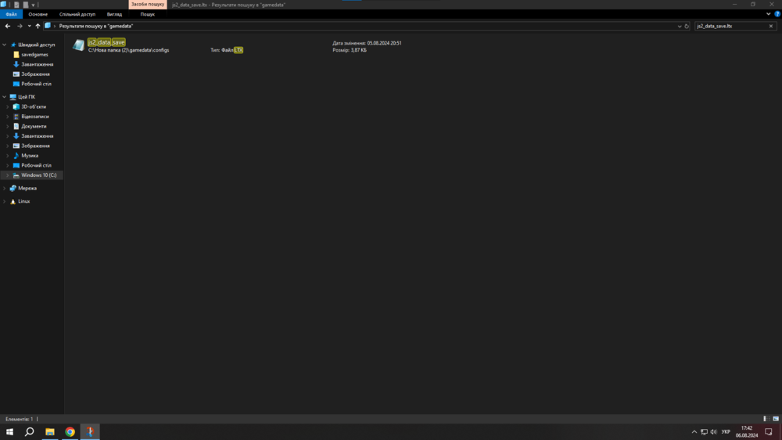This screenshot has height=440, width=782.
Task: Expand the Відеозаписи folder
Action: point(8,117)
